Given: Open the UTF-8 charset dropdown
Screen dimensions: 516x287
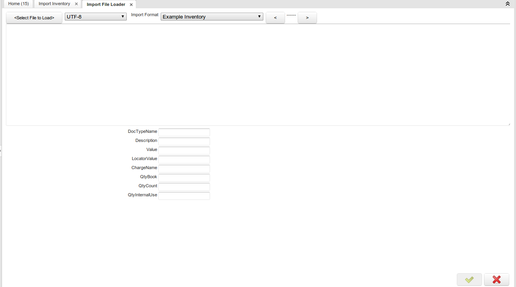Looking at the screenshot, I should [96, 17].
